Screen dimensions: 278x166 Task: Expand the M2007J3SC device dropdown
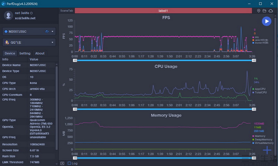coord(52,31)
